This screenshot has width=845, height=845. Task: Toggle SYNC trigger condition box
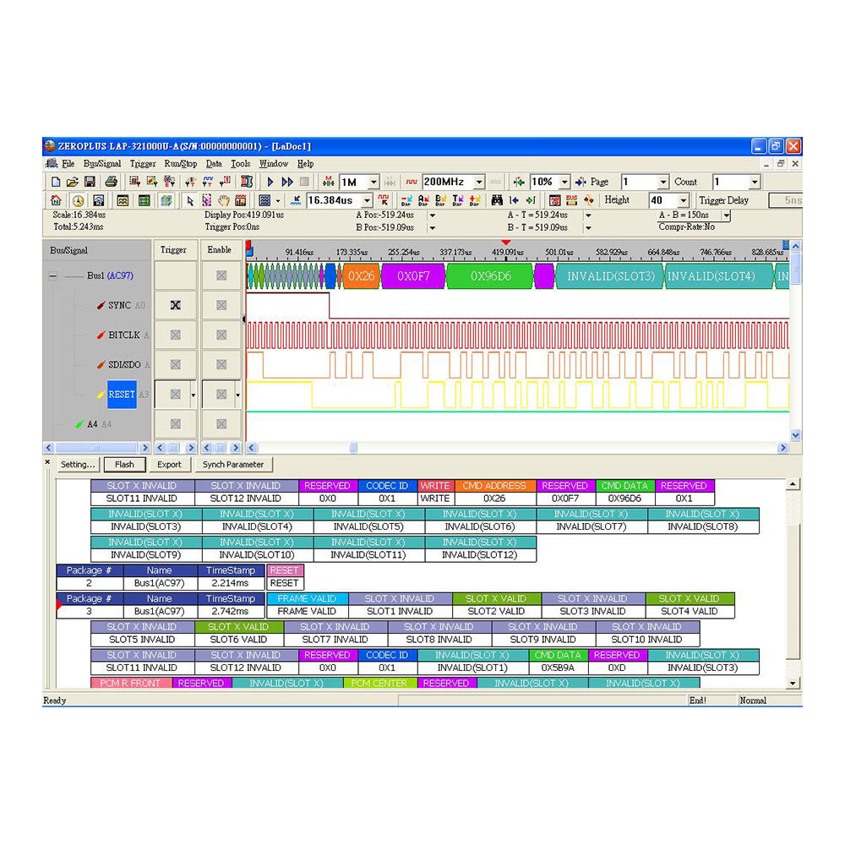pos(175,305)
